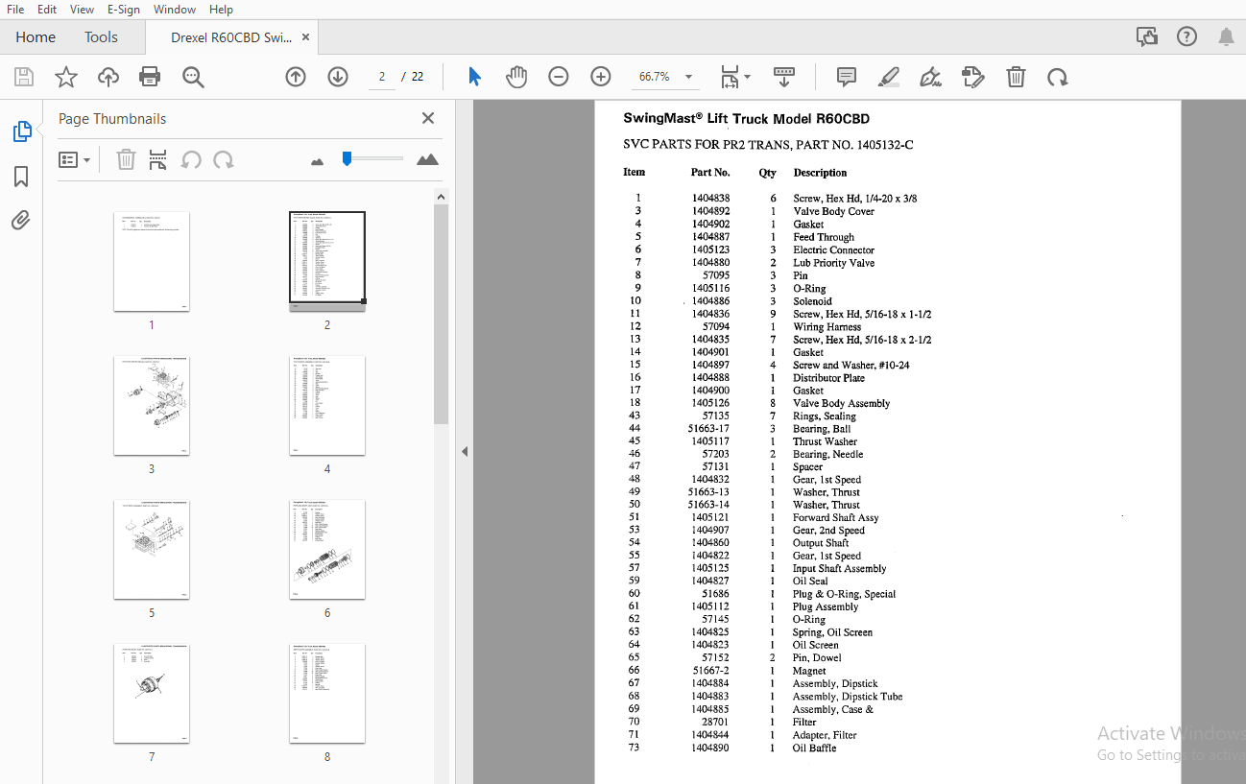Open the Sign document pen tool
The image size is (1246, 784).
[x=930, y=77]
